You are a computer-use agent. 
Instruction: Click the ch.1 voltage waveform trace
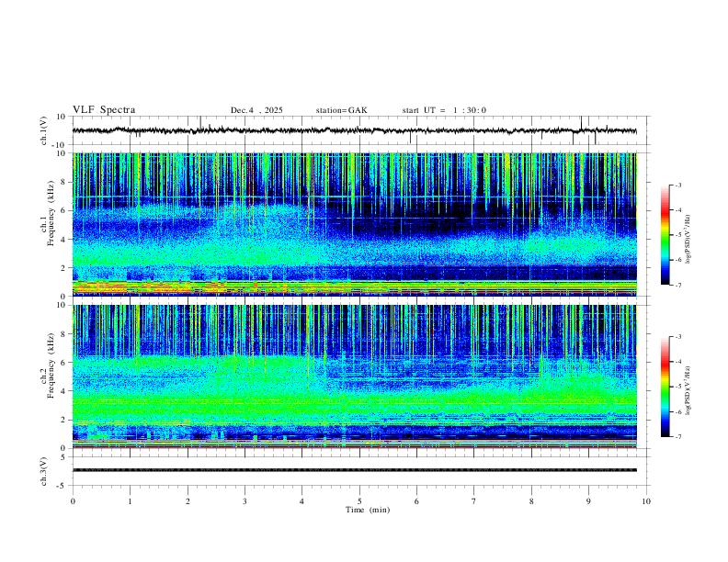(354, 130)
